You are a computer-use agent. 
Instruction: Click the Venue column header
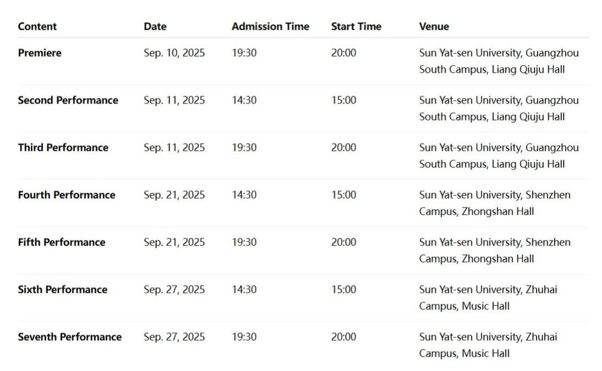434,26
